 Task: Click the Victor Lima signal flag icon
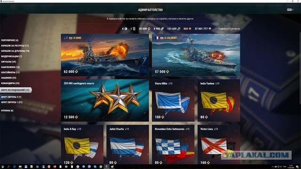tap(218, 148)
